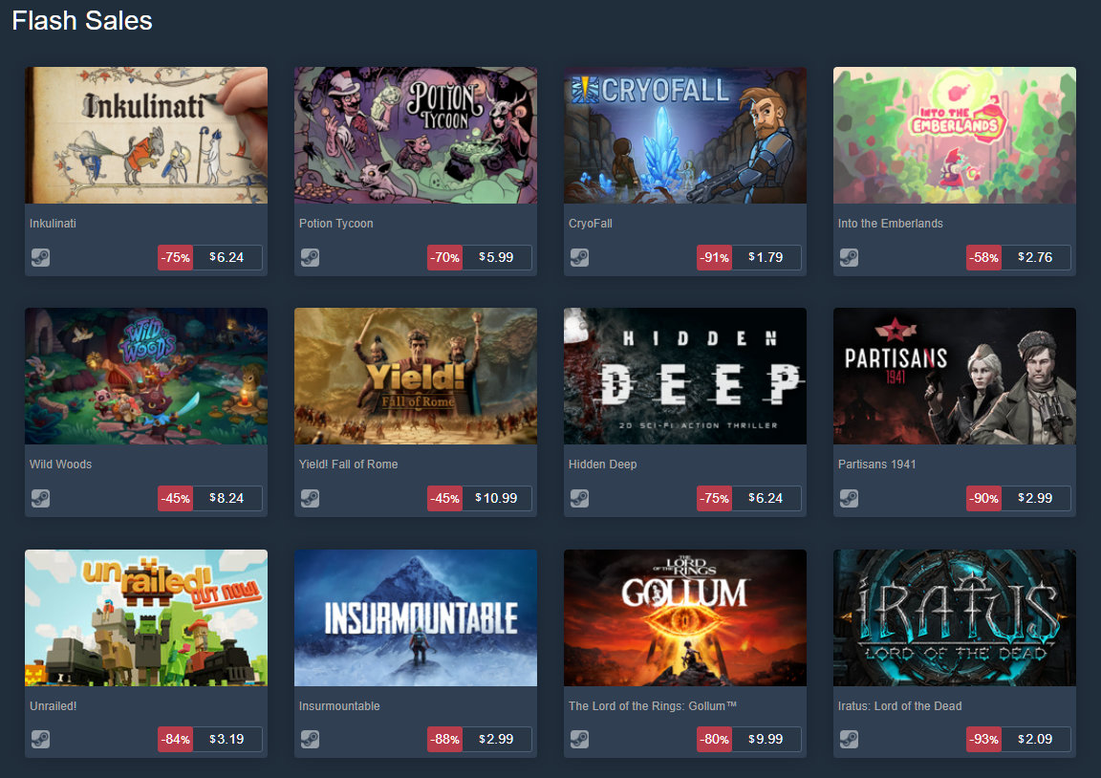
Task: Click the Steam icon under Into the Emberlands
Action: (x=850, y=258)
